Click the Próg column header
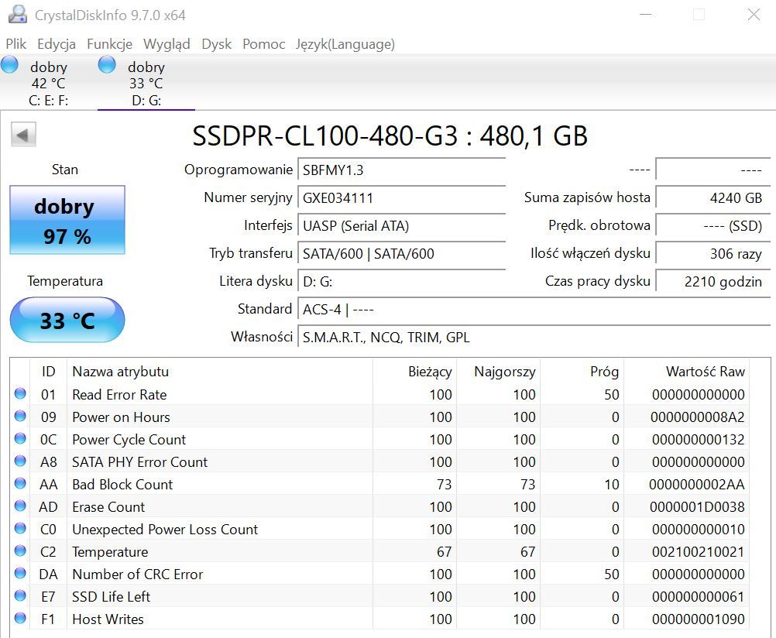 (582, 371)
